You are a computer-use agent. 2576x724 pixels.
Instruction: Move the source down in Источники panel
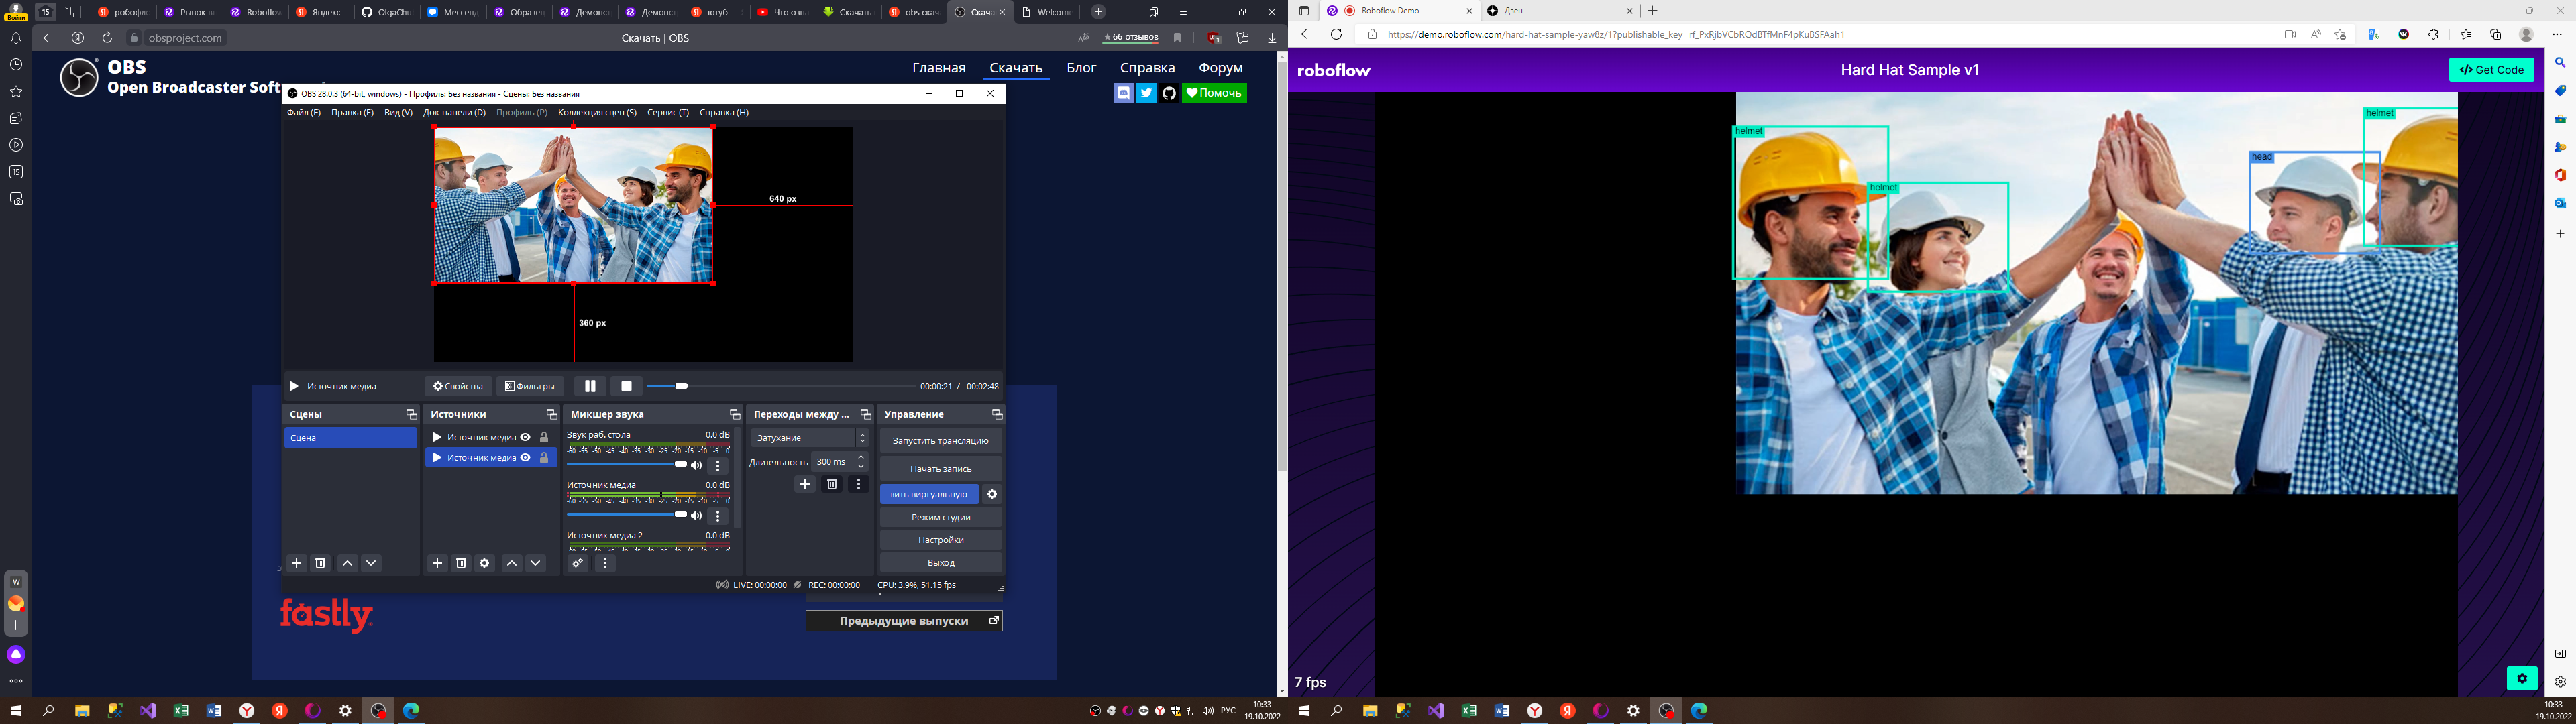tap(536, 563)
